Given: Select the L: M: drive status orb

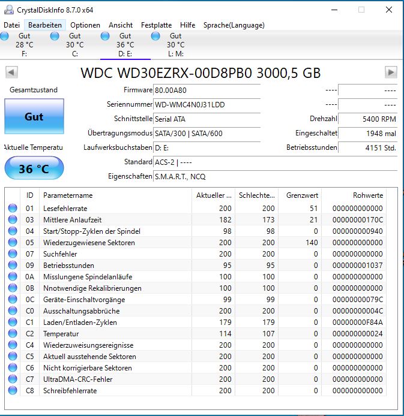Looking at the screenshot, I should 155,36.
